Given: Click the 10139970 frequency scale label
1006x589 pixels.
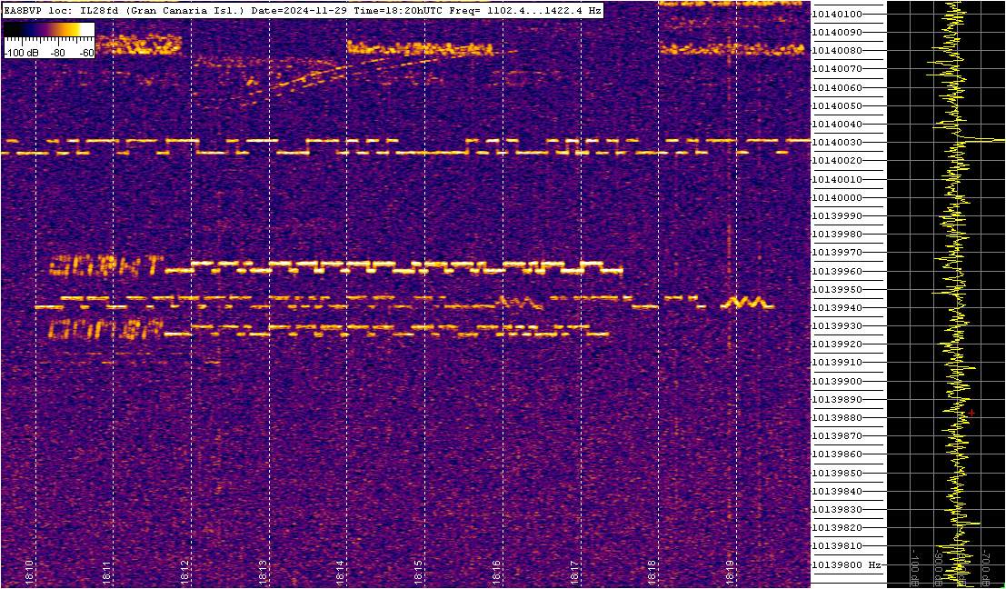Looking at the screenshot, I should (837, 252).
